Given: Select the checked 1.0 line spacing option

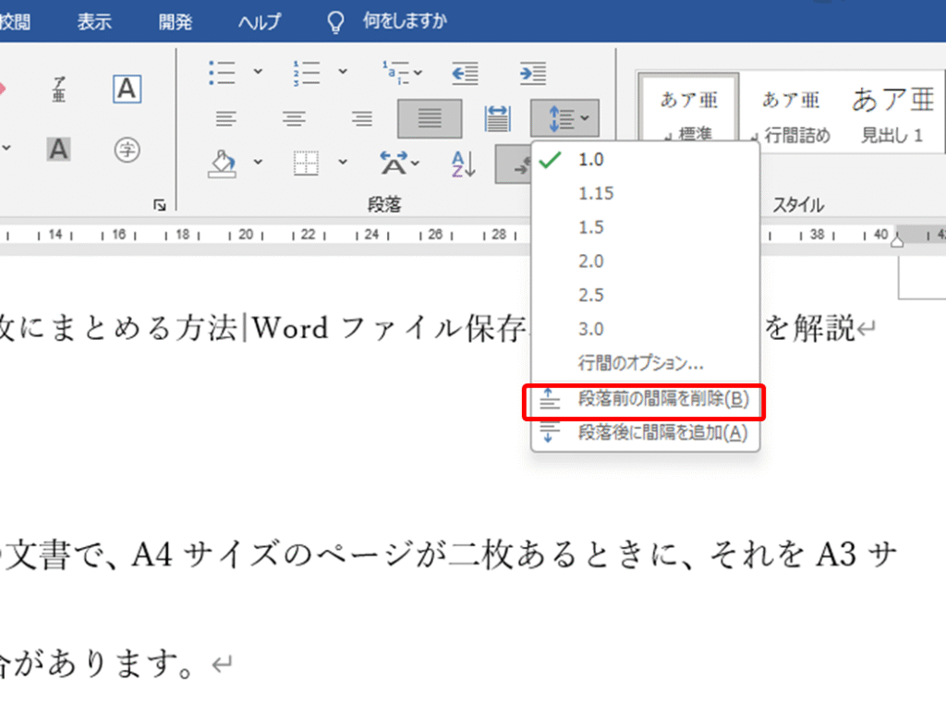Looking at the screenshot, I should click(x=590, y=159).
